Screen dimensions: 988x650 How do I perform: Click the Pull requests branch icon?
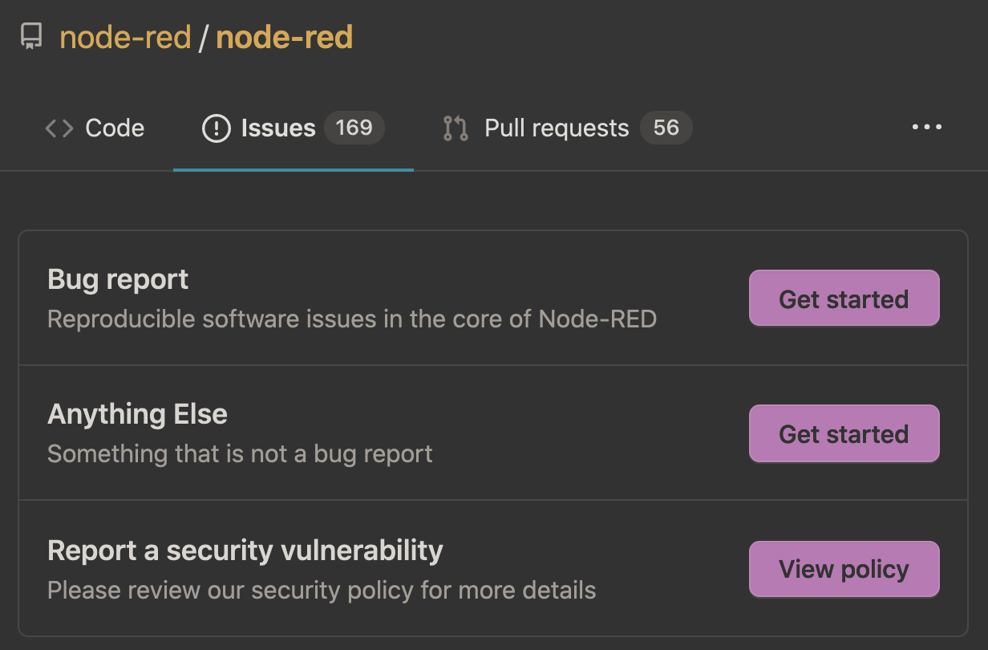click(x=456, y=128)
